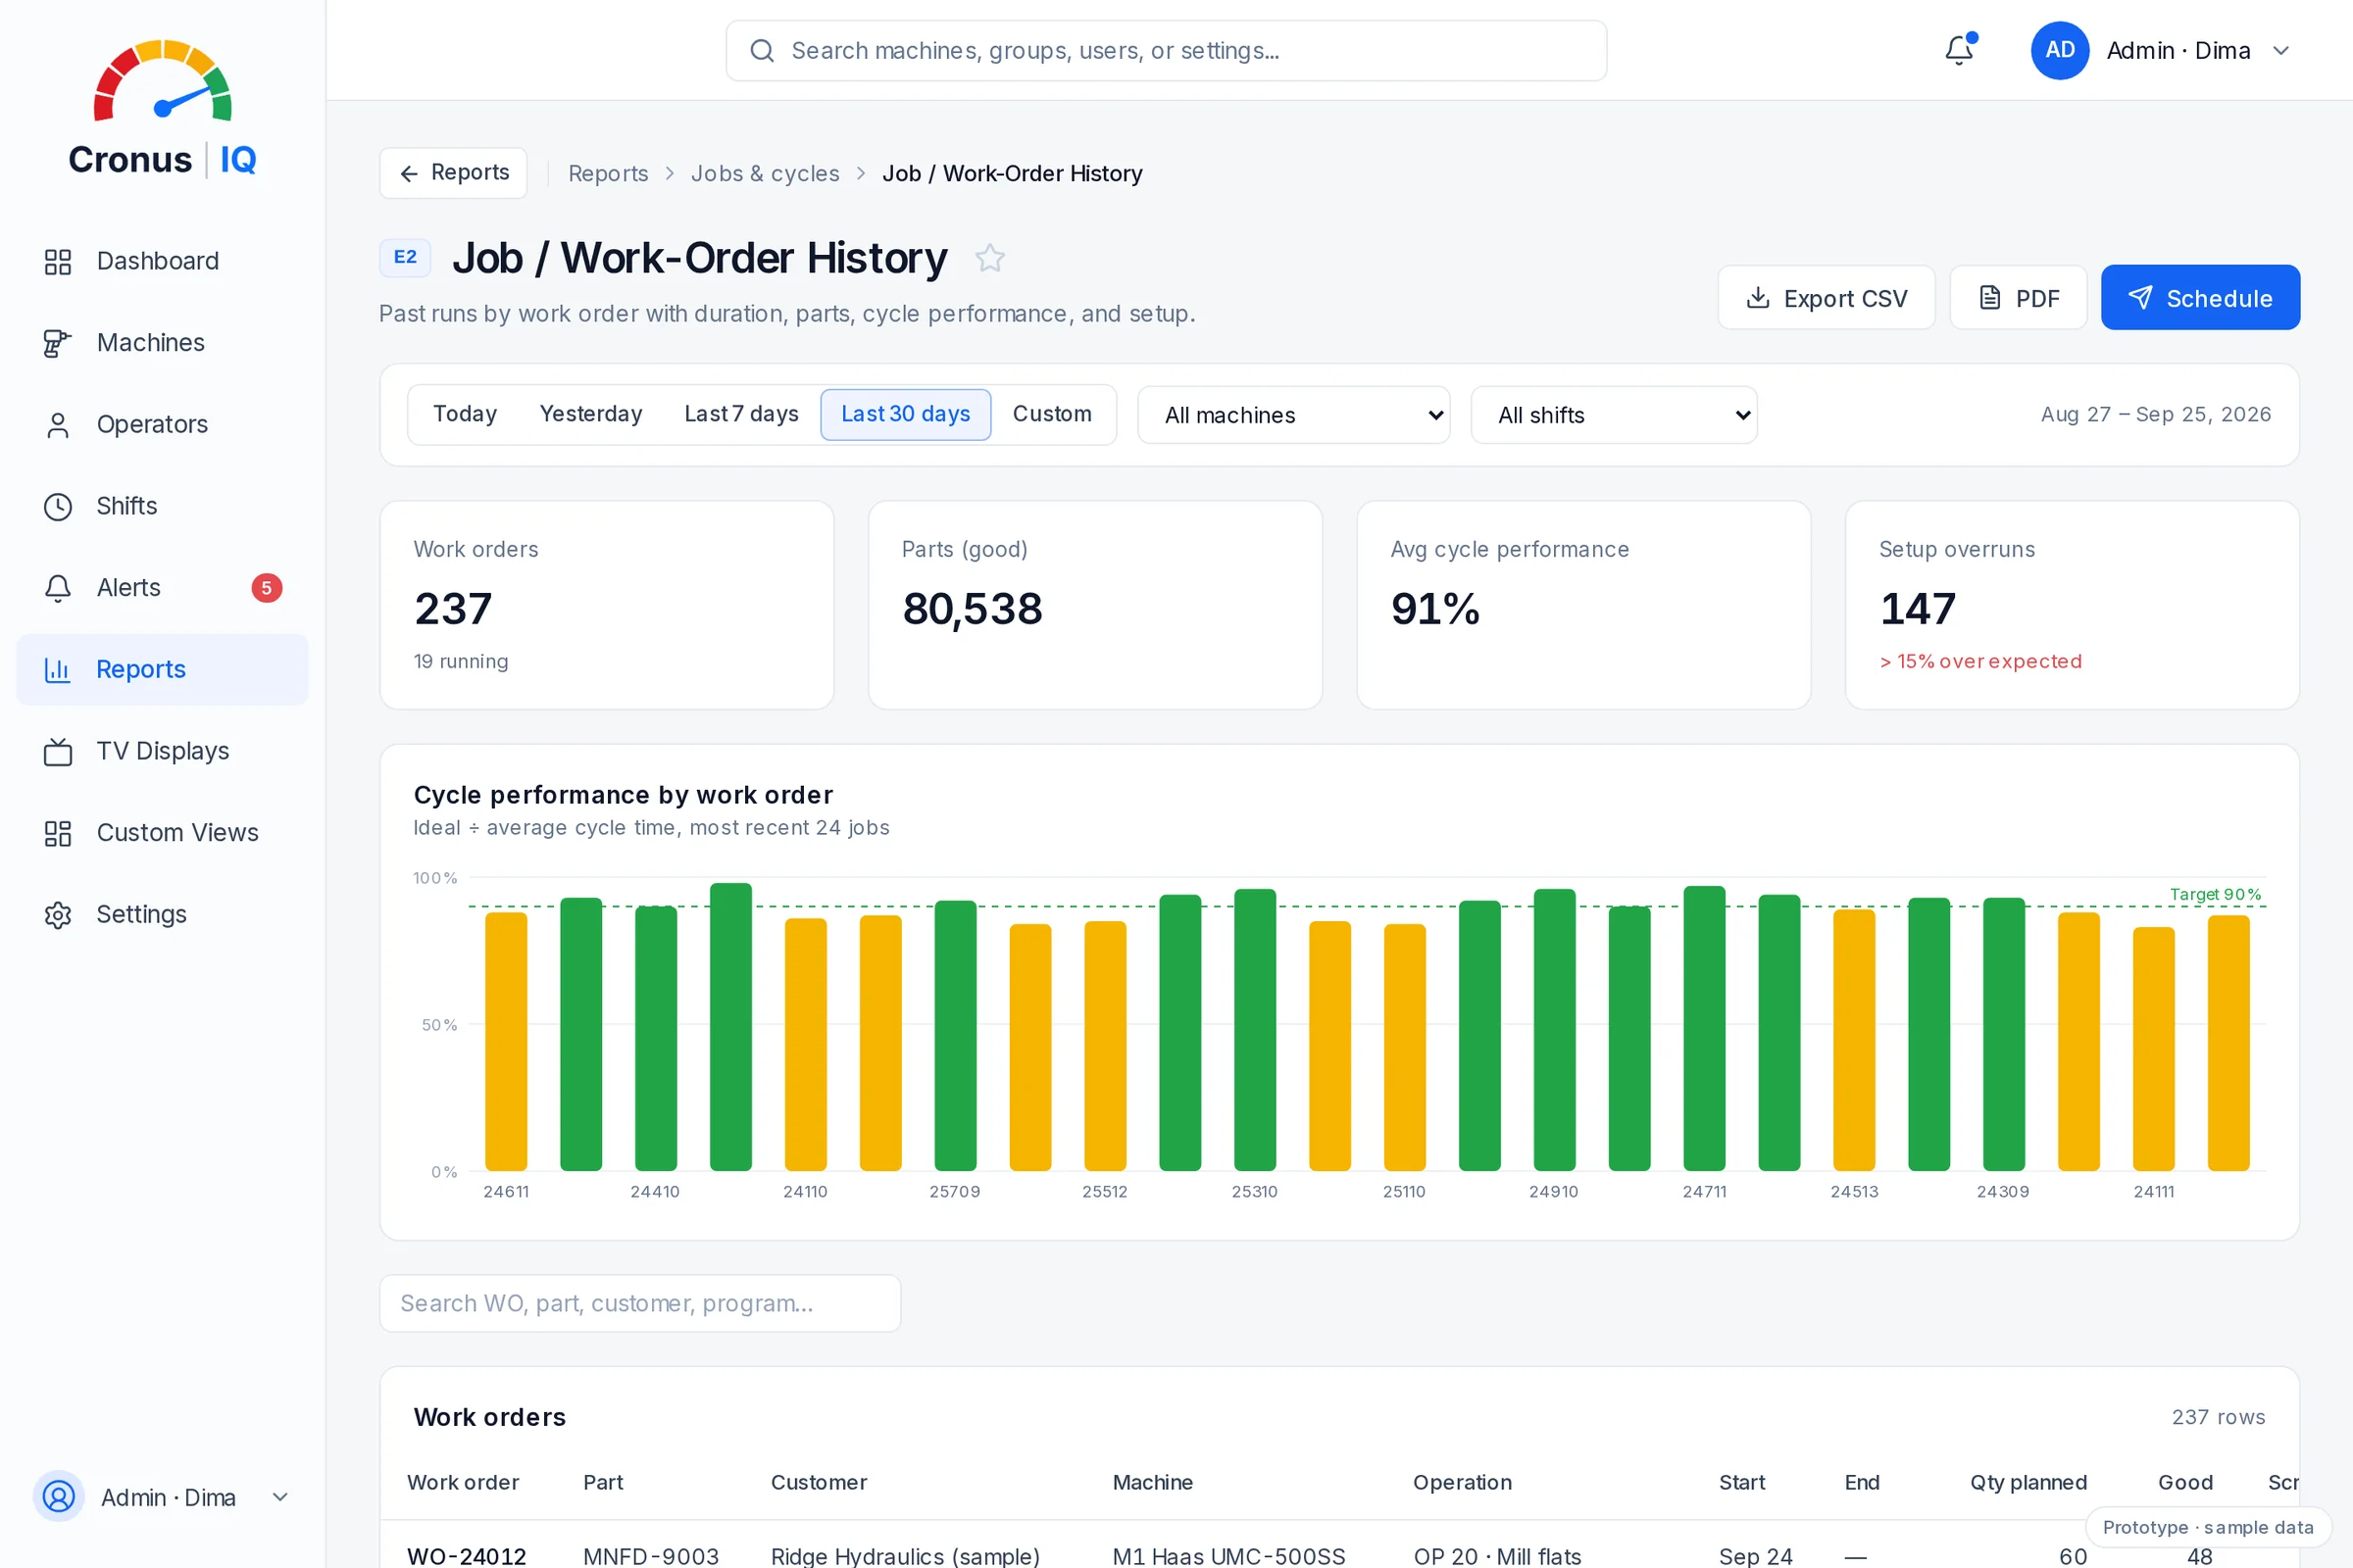The height and width of the screenshot is (1568, 2353).
Task: Open notifications via the bell icon
Action: coord(1959,50)
